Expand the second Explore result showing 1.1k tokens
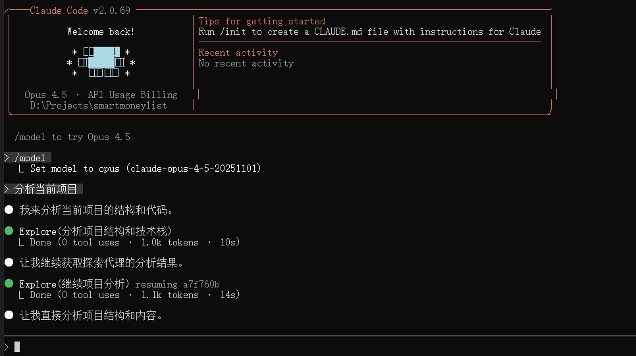The width and height of the screenshot is (636, 356). (x=130, y=295)
